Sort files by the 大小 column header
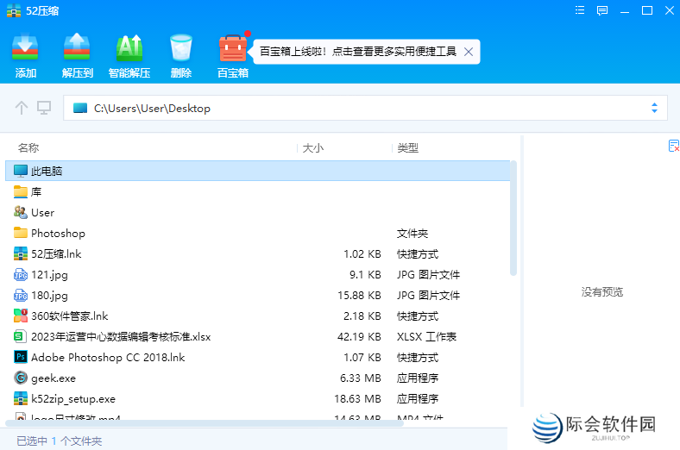This screenshot has height=450, width=680. click(312, 148)
